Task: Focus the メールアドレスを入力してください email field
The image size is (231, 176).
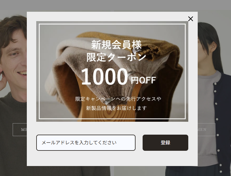Action: tap(86, 143)
